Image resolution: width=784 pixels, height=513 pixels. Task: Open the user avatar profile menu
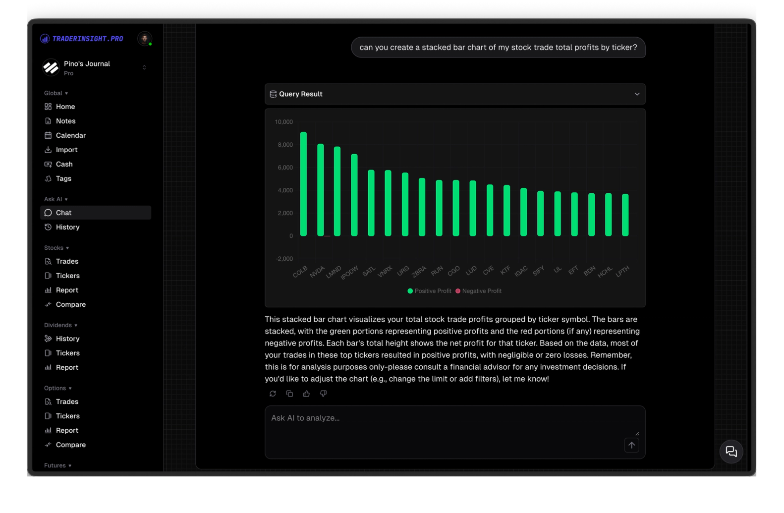145,39
